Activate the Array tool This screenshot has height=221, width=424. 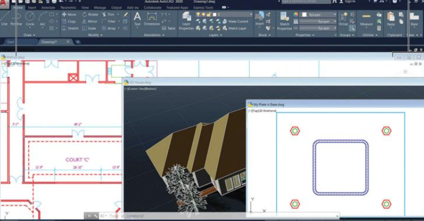click(x=109, y=28)
